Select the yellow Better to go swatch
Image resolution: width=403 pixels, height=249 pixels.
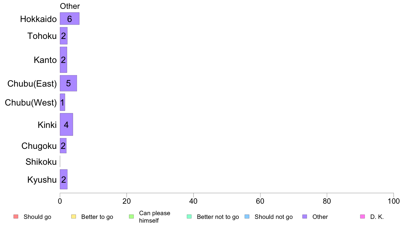click(x=74, y=217)
